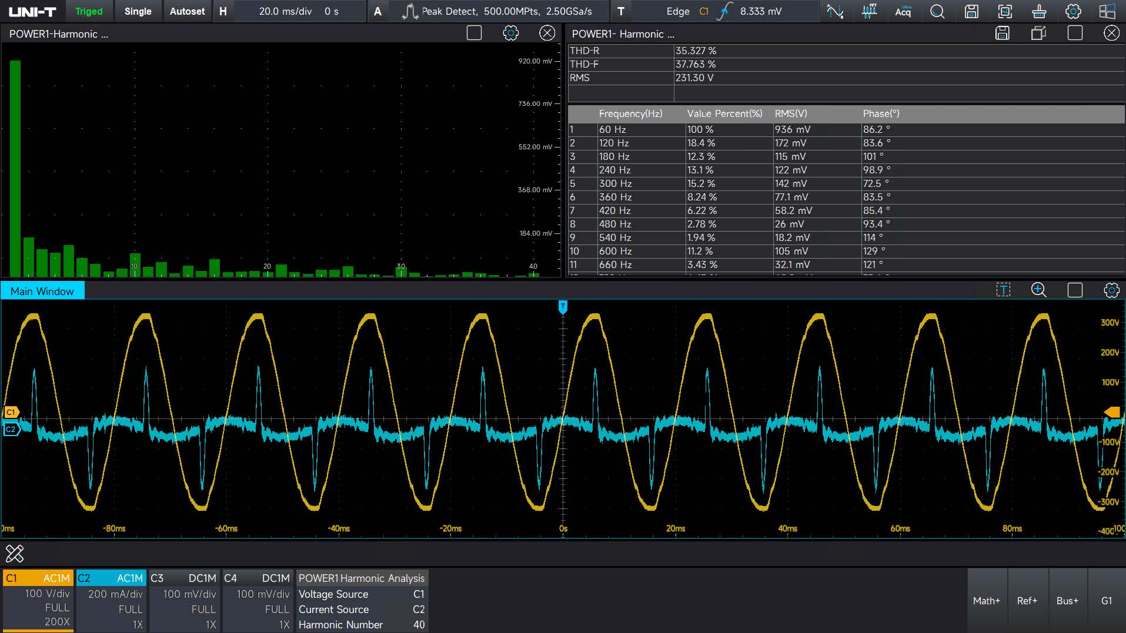Save using the top toolbar floppy icon
Screen dimensions: 1126x633
coord(971,11)
